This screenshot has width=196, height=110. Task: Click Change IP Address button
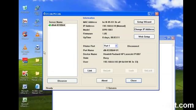[144, 29]
